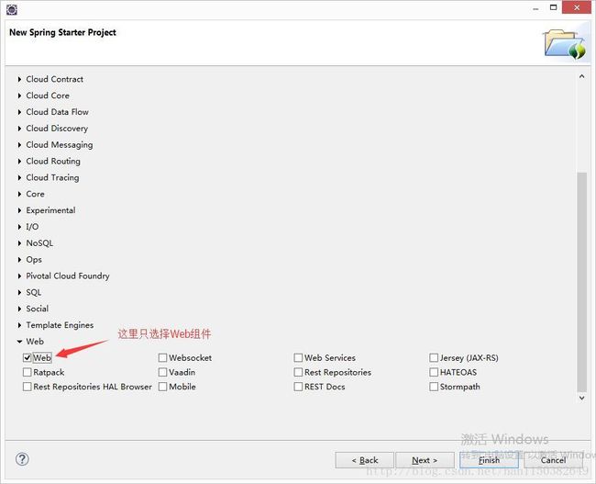
Task: Expand the Cloud Messaging section
Action: [19, 145]
